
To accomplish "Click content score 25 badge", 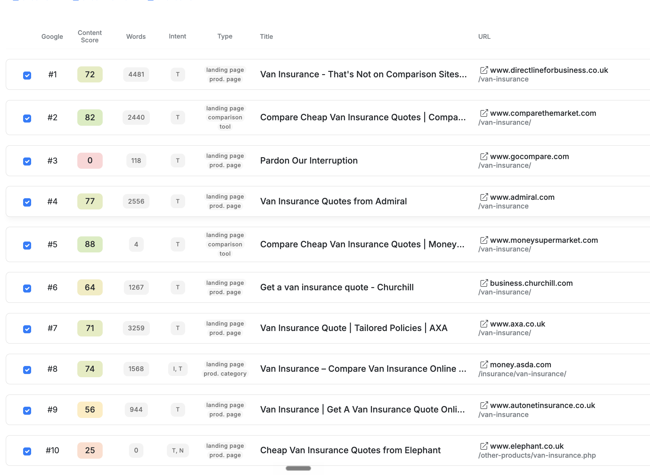I will click(90, 450).
